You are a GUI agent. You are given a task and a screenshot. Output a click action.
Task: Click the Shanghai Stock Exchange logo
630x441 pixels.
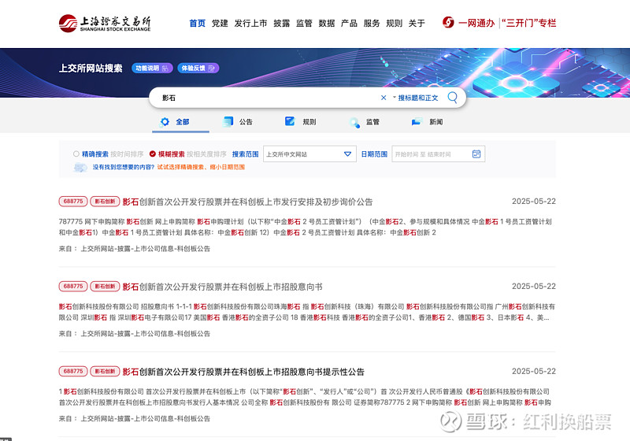(105, 24)
